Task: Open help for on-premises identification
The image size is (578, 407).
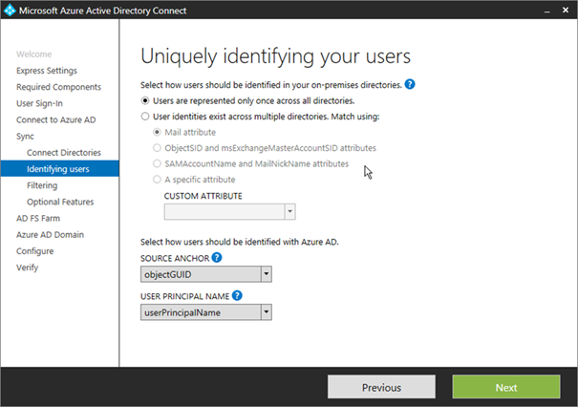Action: pyautogui.click(x=410, y=84)
